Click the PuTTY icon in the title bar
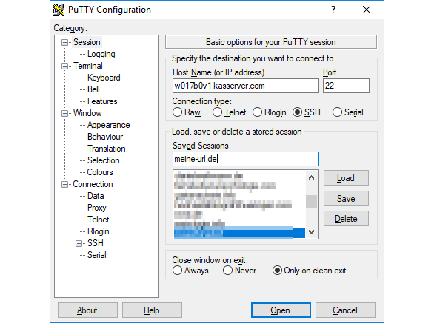434x323 pixels. tap(59, 10)
